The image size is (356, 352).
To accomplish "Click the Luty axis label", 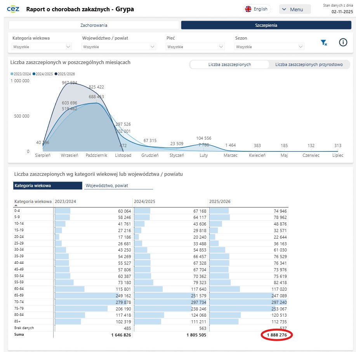I will (x=204, y=155).
